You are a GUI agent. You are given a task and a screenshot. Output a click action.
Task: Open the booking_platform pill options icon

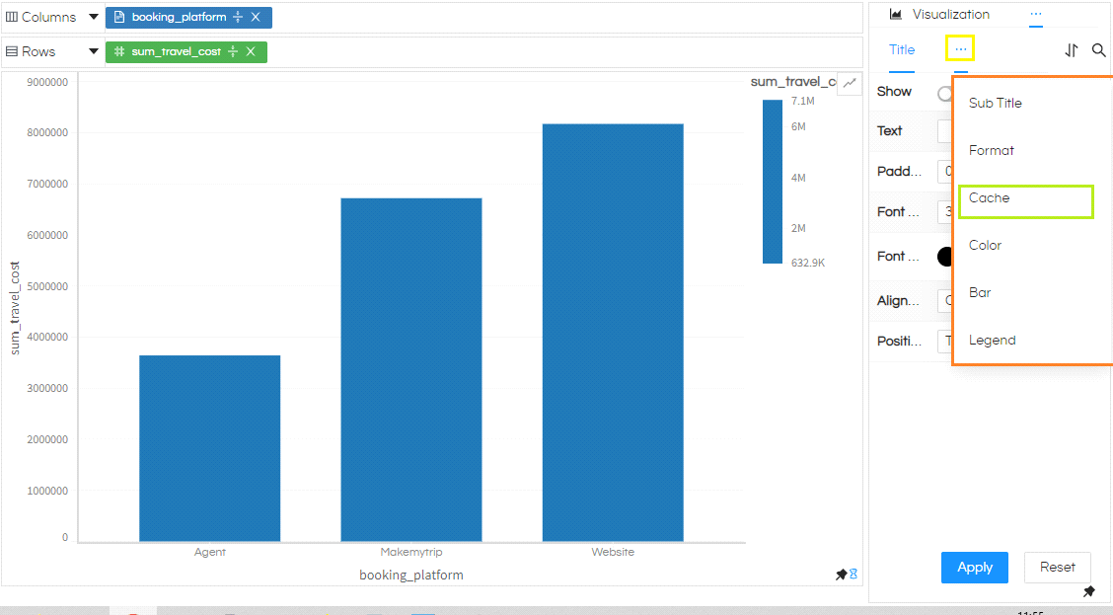(x=238, y=17)
